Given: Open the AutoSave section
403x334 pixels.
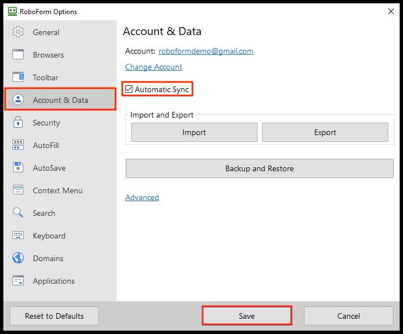Looking at the screenshot, I should [x=60, y=167].
